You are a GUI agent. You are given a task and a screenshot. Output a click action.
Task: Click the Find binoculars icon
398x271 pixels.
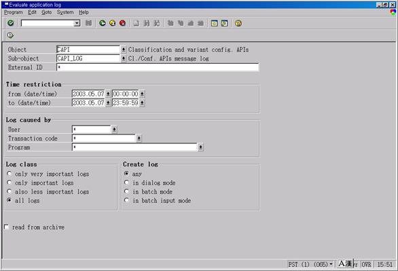(147, 23)
